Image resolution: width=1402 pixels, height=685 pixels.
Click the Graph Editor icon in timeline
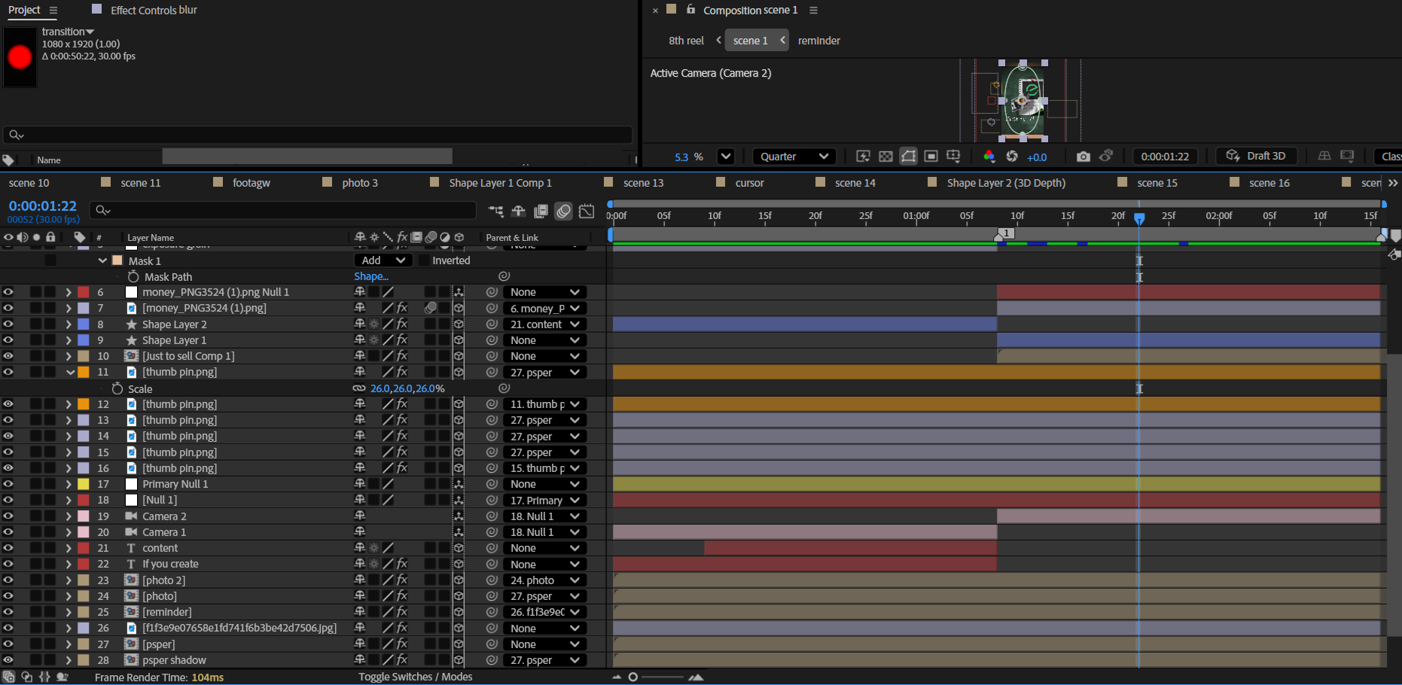(587, 212)
